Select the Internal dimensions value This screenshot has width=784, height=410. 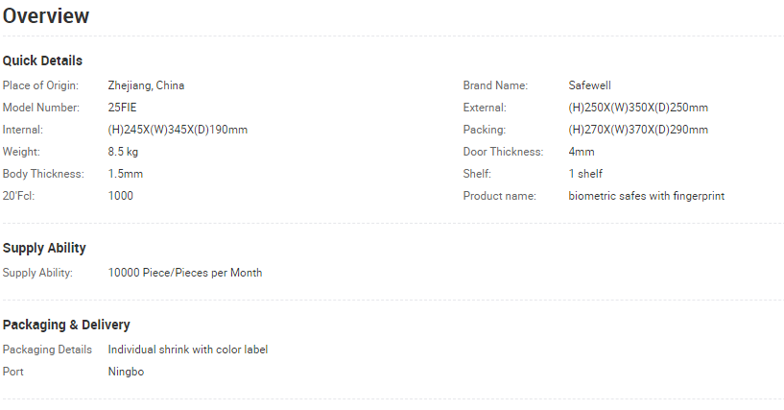click(x=178, y=130)
